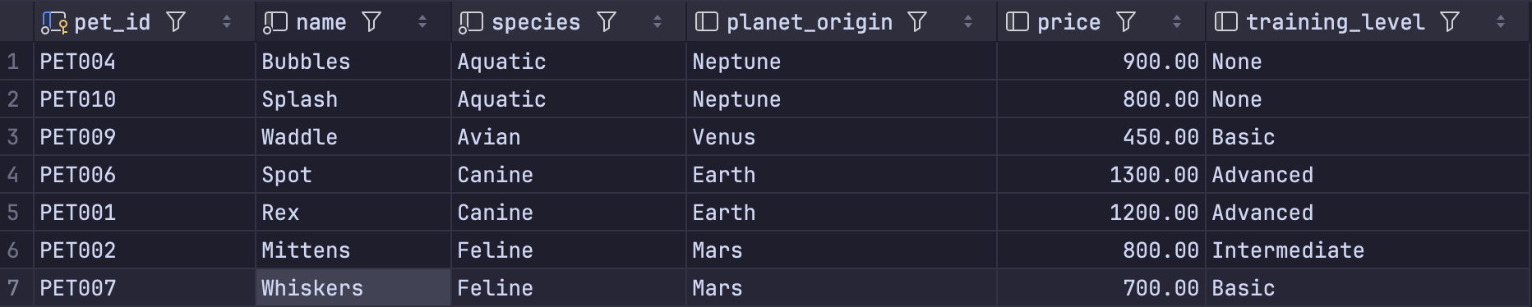Open filter for species column
Viewport: 1532px width, 307px height.
click(607, 22)
